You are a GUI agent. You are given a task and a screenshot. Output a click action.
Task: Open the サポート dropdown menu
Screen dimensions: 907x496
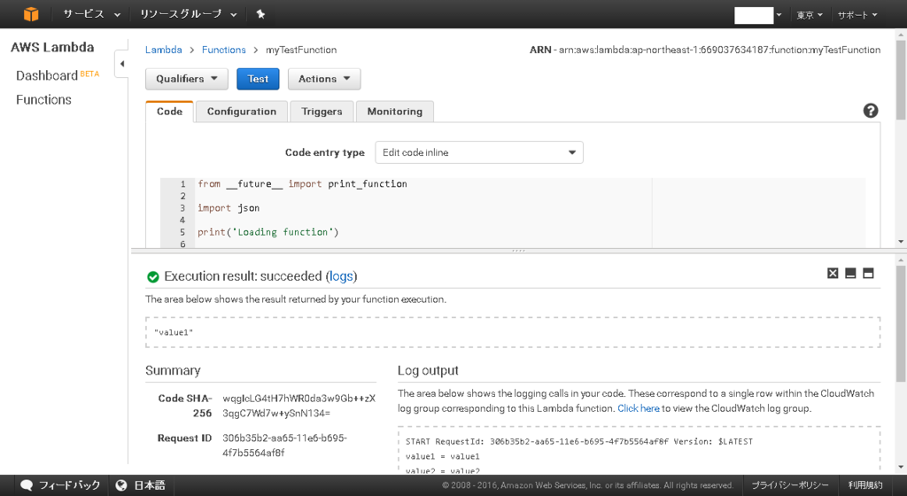tap(857, 15)
